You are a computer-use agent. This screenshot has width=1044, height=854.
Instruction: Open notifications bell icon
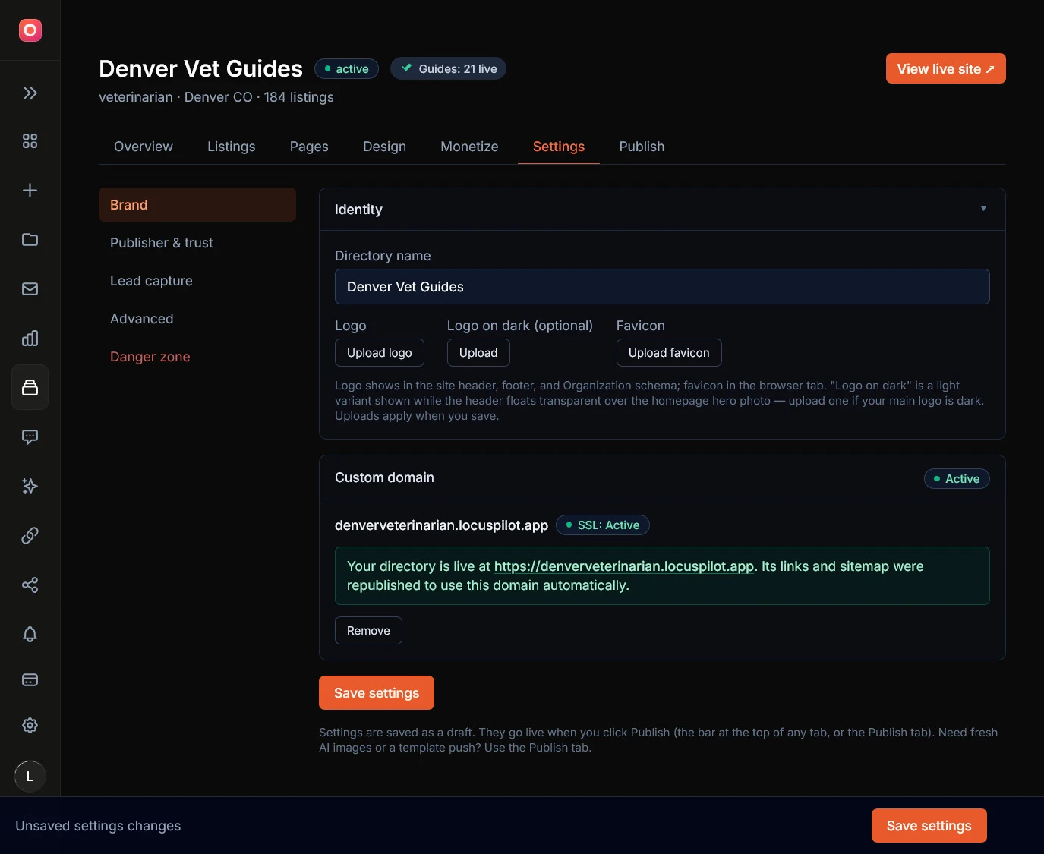[x=30, y=635]
